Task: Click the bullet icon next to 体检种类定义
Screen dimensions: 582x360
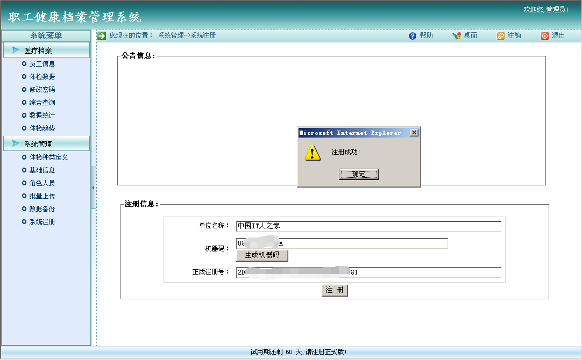Action: click(x=24, y=157)
